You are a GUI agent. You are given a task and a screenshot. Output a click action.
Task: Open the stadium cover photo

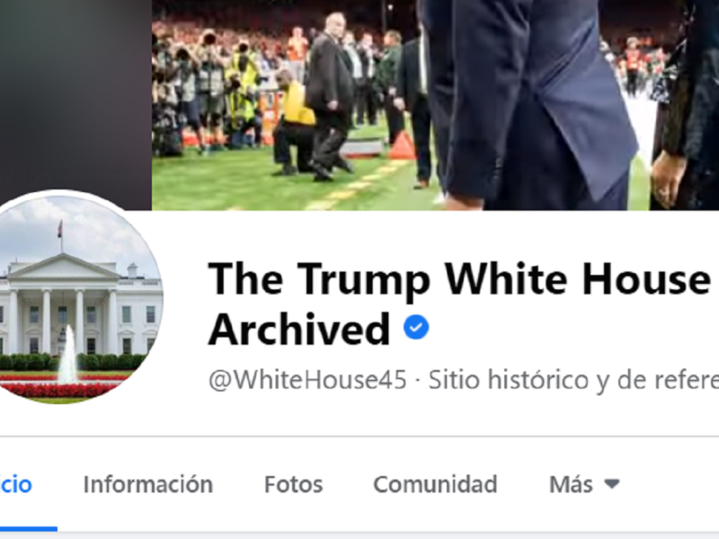[x=435, y=105]
